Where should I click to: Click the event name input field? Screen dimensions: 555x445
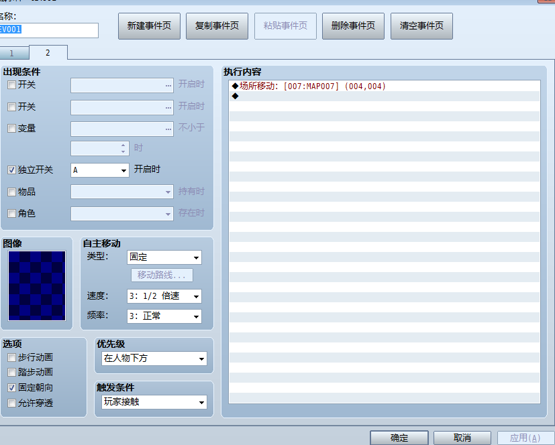tap(49, 30)
